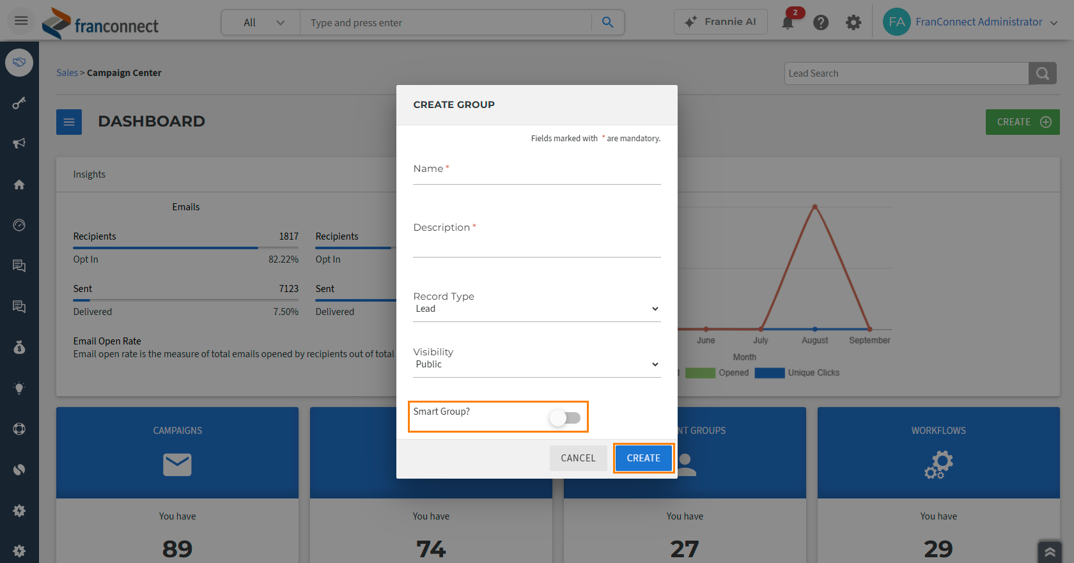Click the Campaigns count 89

[177, 549]
